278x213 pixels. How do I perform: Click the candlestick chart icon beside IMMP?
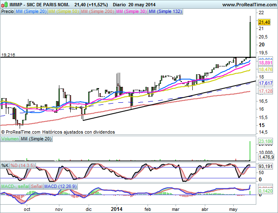(x=4, y=5)
